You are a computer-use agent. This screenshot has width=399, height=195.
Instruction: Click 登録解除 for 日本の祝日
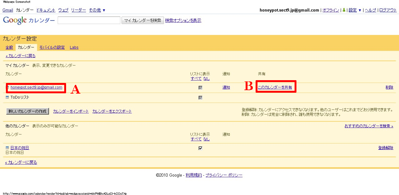[386, 148]
